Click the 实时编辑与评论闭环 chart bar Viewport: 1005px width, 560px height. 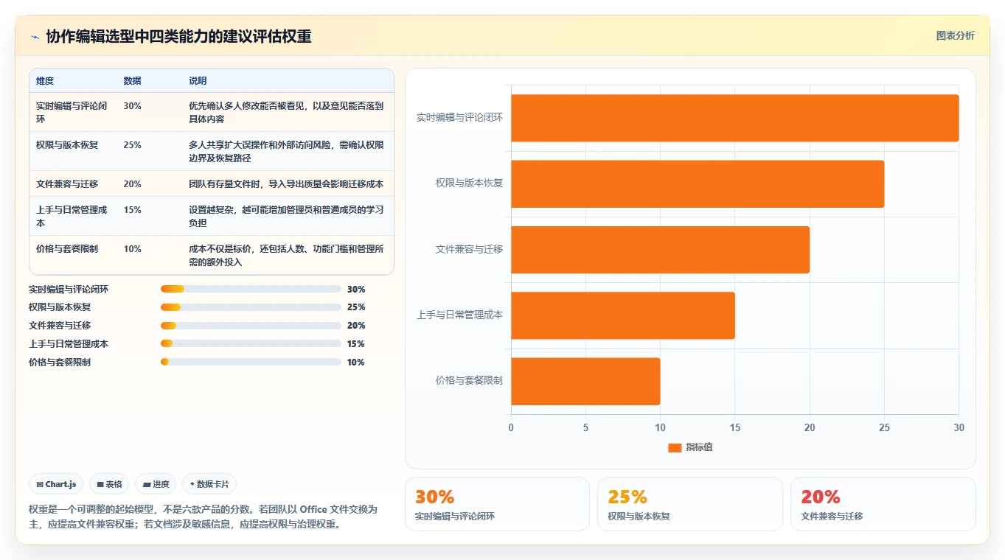734,118
